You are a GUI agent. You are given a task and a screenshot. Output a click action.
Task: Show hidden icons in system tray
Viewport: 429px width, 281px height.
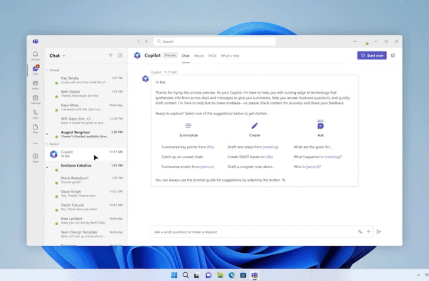click(x=418, y=275)
